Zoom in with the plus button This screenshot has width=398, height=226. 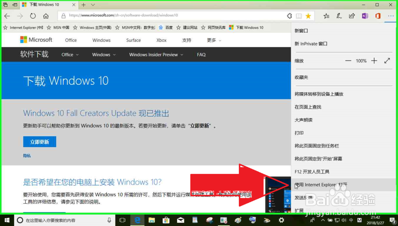(x=374, y=61)
